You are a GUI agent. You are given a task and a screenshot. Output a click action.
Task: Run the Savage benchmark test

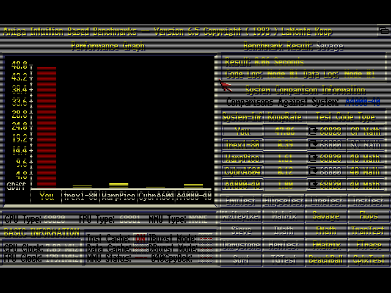(326, 216)
